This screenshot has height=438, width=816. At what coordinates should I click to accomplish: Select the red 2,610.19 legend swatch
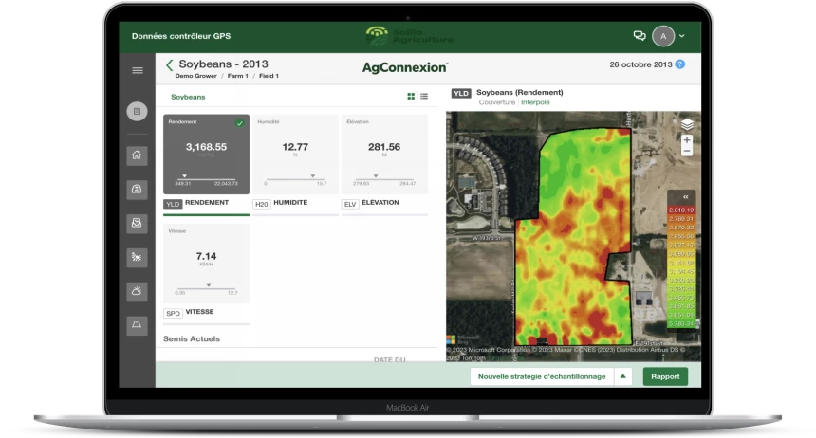pos(681,210)
